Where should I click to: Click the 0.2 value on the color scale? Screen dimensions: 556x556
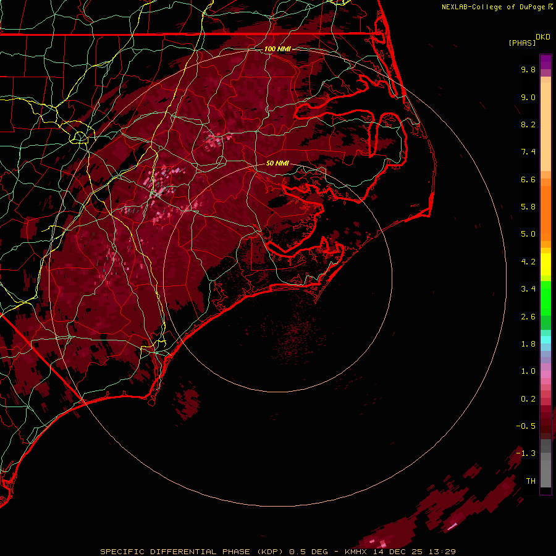click(528, 399)
